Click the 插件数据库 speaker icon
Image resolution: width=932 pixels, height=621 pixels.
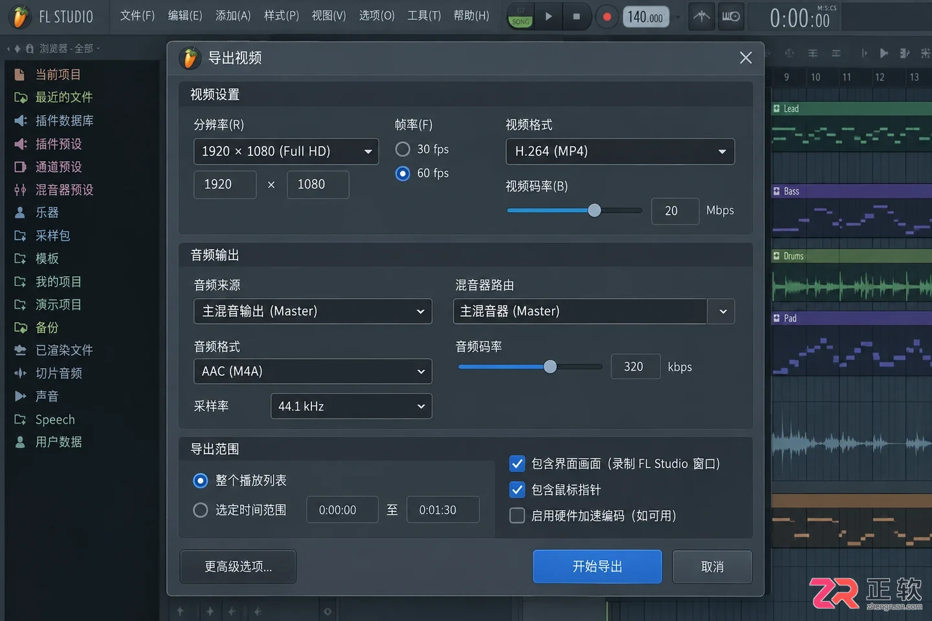21,121
